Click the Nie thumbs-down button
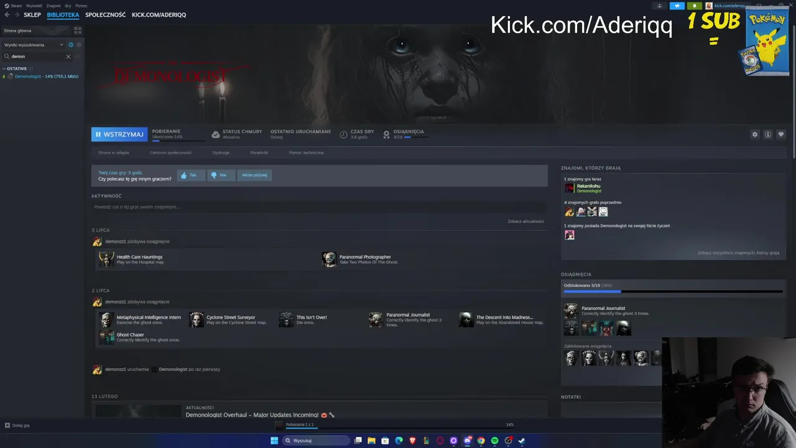 [221, 175]
